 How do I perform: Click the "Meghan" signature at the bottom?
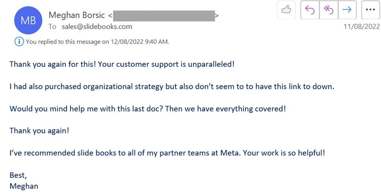click(x=24, y=186)
